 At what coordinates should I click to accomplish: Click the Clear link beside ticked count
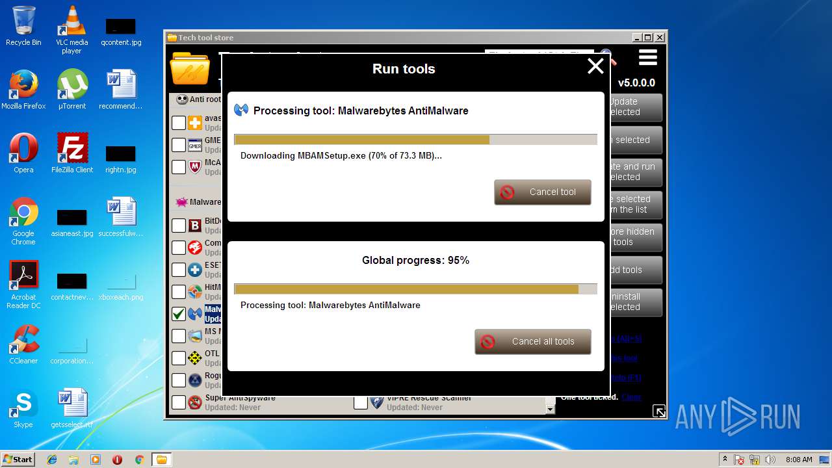tap(631, 397)
